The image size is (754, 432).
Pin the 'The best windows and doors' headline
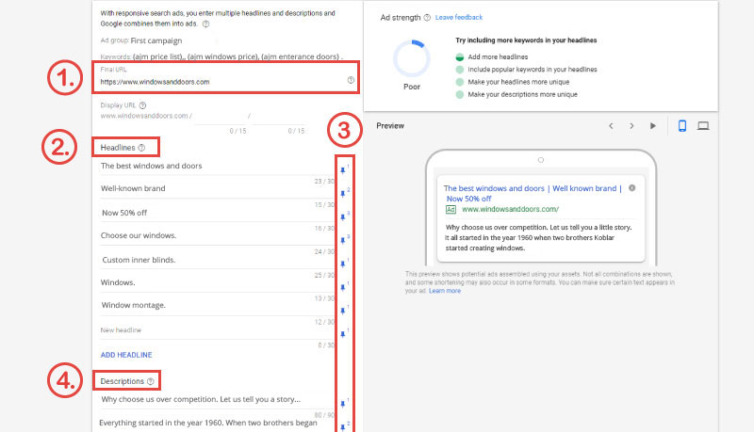tap(341, 170)
